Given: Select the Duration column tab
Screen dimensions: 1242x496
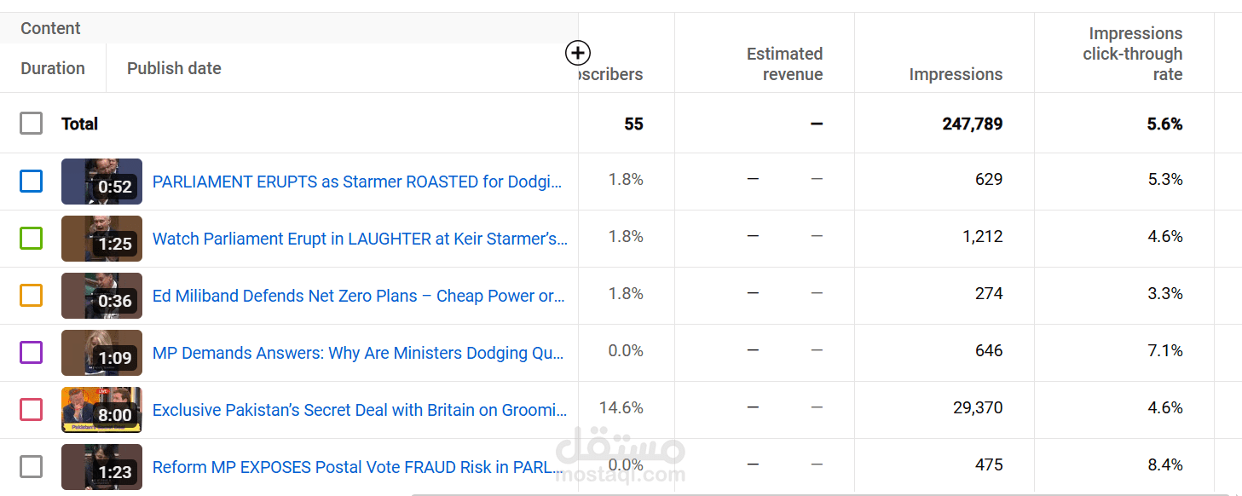Looking at the screenshot, I should tap(53, 68).
